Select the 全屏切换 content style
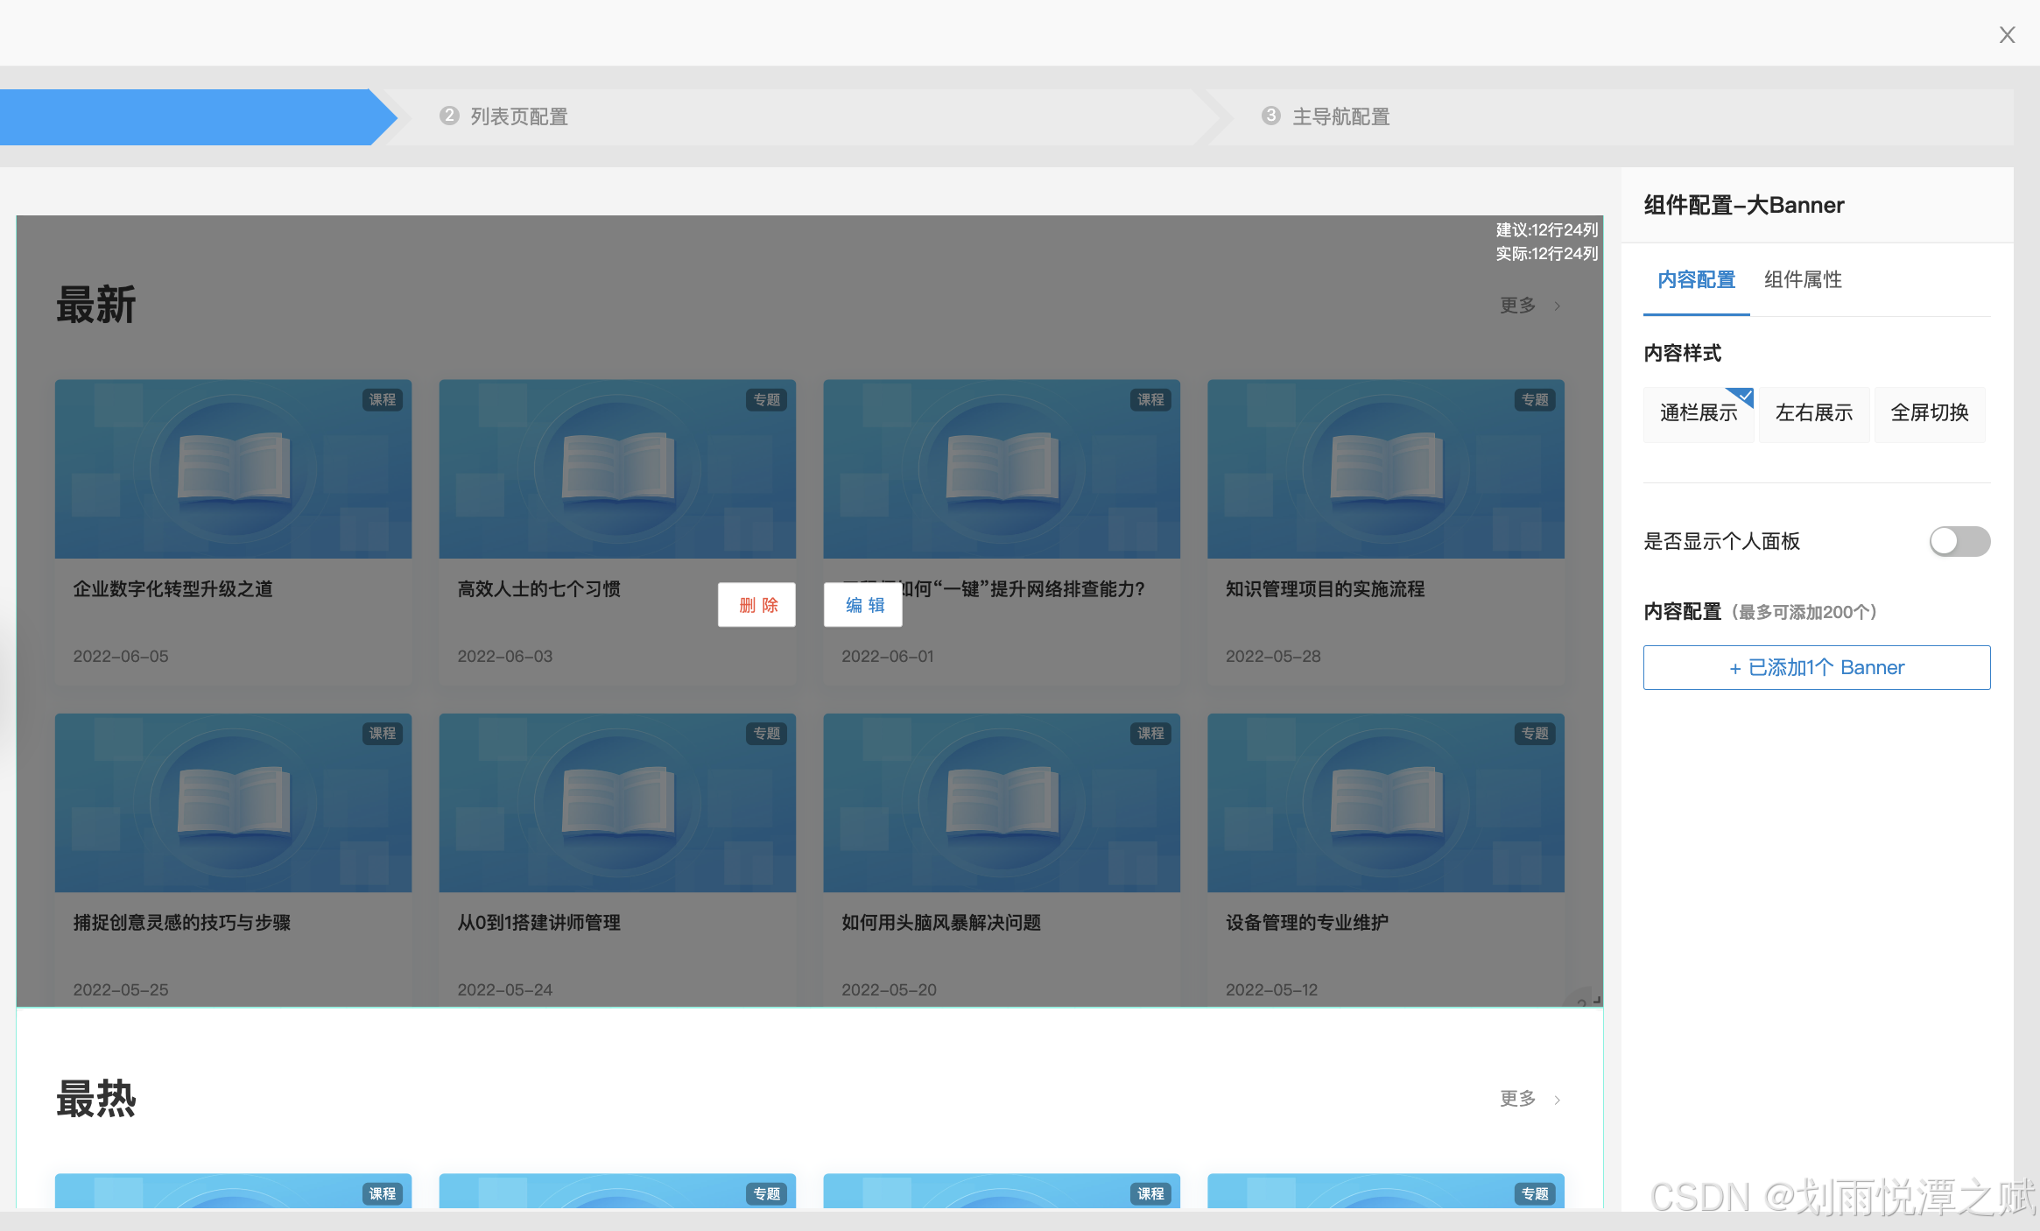This screenshot has width=2040, height=1231. point(1929,413)
